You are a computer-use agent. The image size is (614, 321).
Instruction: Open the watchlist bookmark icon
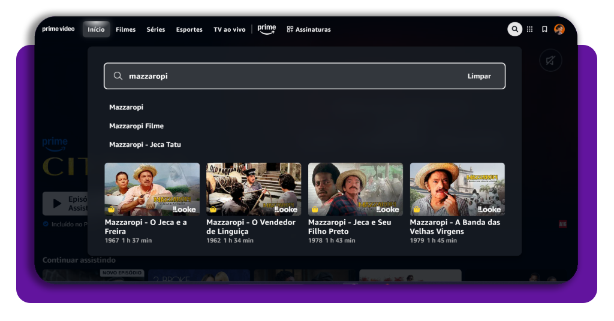(544, 29)
